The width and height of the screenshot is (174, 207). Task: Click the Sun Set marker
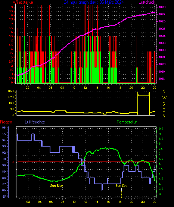click(x=121, y=186)
